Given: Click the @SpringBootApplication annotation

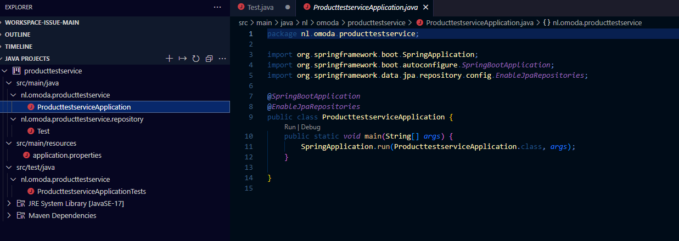Looking at the screenshot, I should click(314, 96).
